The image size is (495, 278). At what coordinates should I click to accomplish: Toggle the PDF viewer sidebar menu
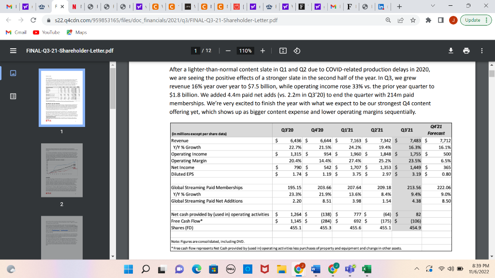(13, 50)
